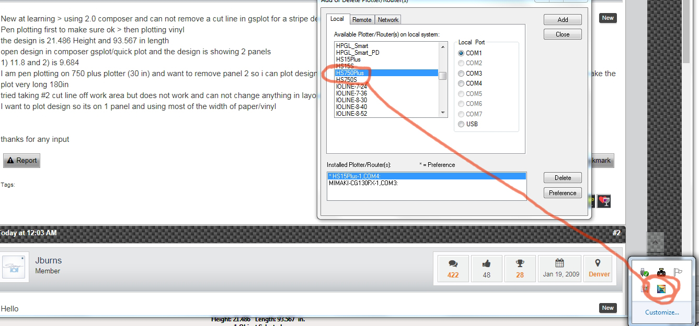
Task: Open Customize notification icons link
Action: click(662, 312)
